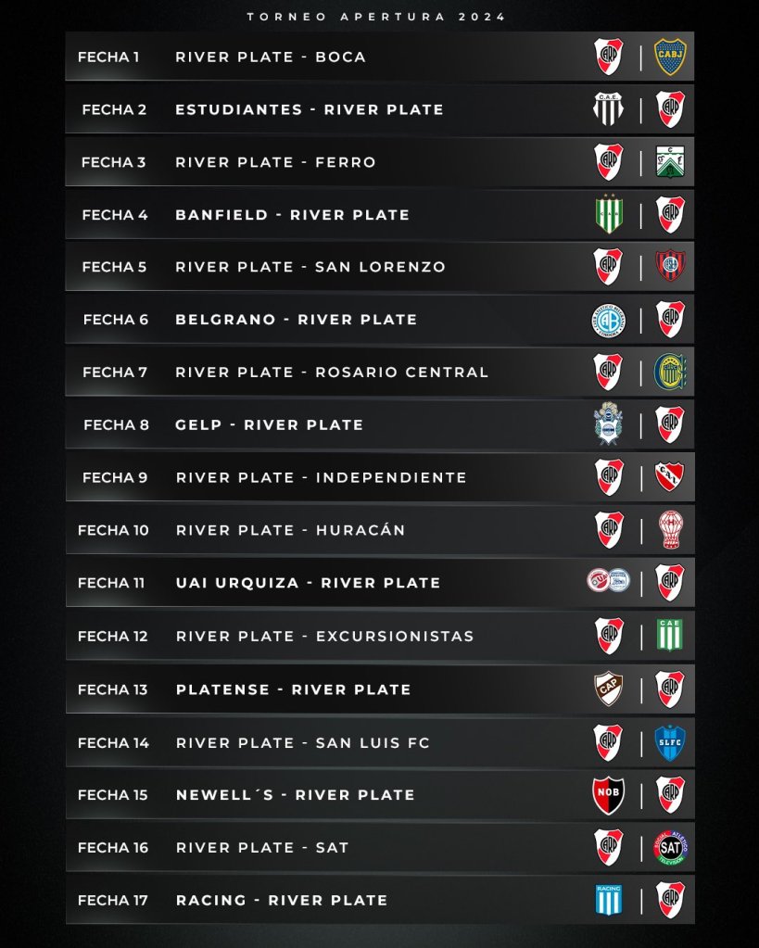Click the Platense CAP crest

coord(609,689)
